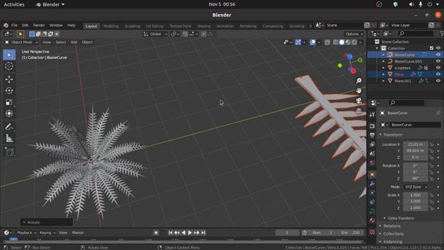Open the Object Mode dropdown
This screenshot has width=444, height=250.
pos(22,42)
